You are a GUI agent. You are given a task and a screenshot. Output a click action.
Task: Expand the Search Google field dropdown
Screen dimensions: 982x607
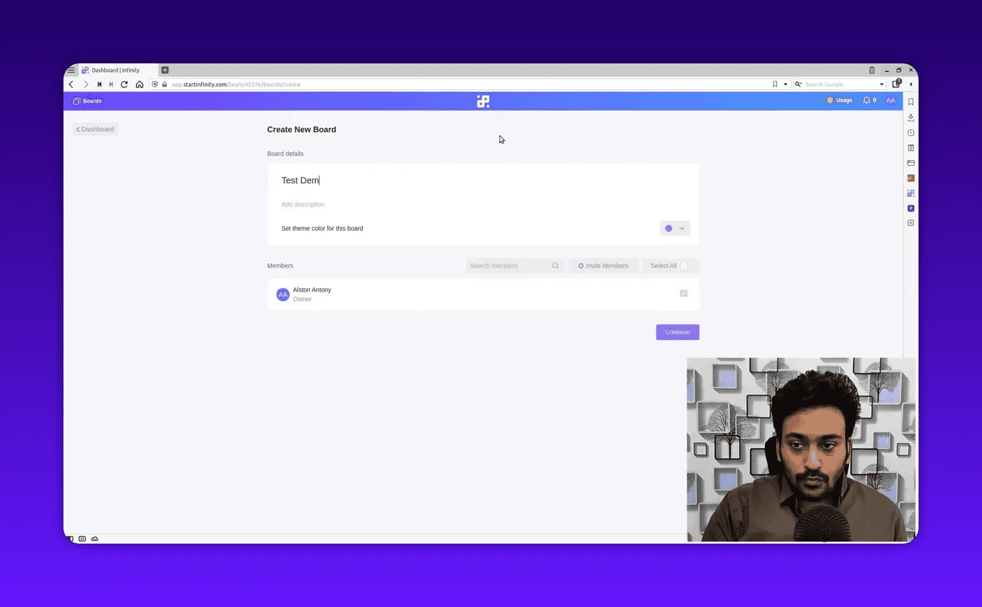click(x=882, y=85)
